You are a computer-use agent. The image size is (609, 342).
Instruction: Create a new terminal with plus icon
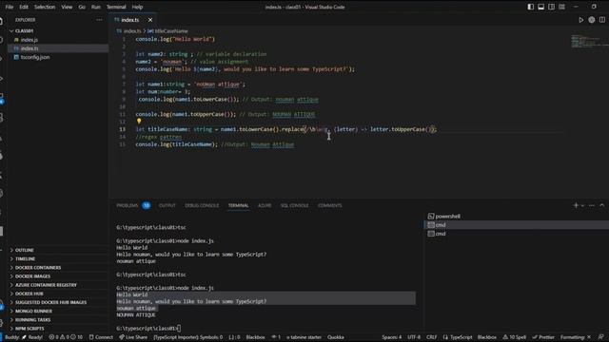(576, 205)
